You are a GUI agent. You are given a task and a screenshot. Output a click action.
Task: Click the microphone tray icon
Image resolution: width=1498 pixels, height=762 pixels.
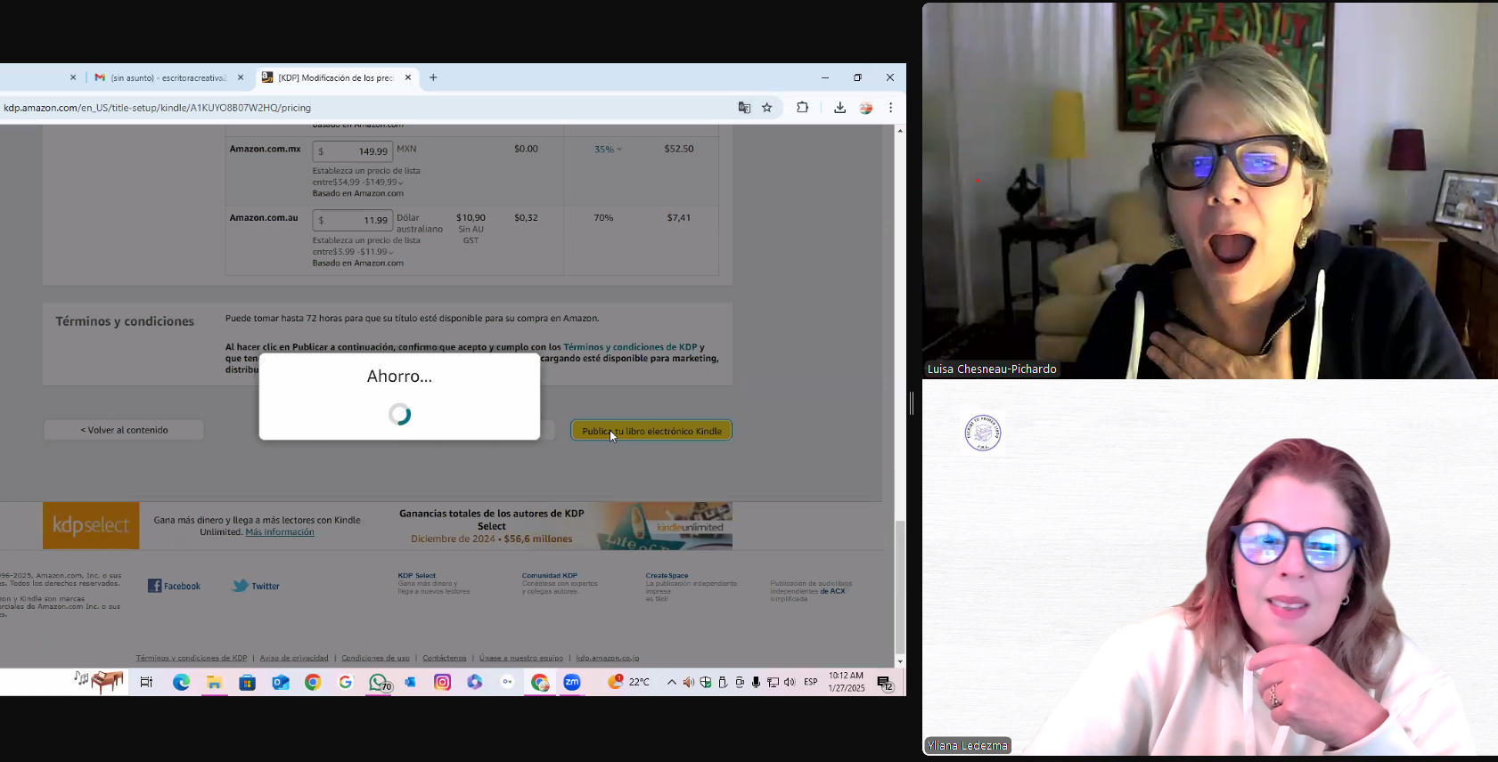pos(756,683)
